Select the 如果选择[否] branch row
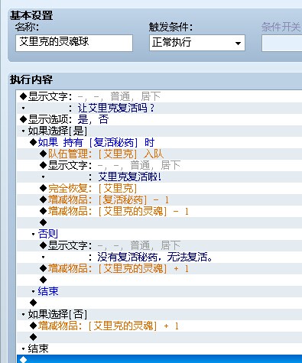Screen dimensions: 302x363 (x=159, y=314)
